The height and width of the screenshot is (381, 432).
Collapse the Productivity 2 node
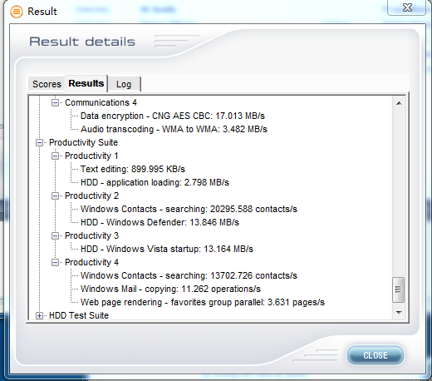coord(55,196)
